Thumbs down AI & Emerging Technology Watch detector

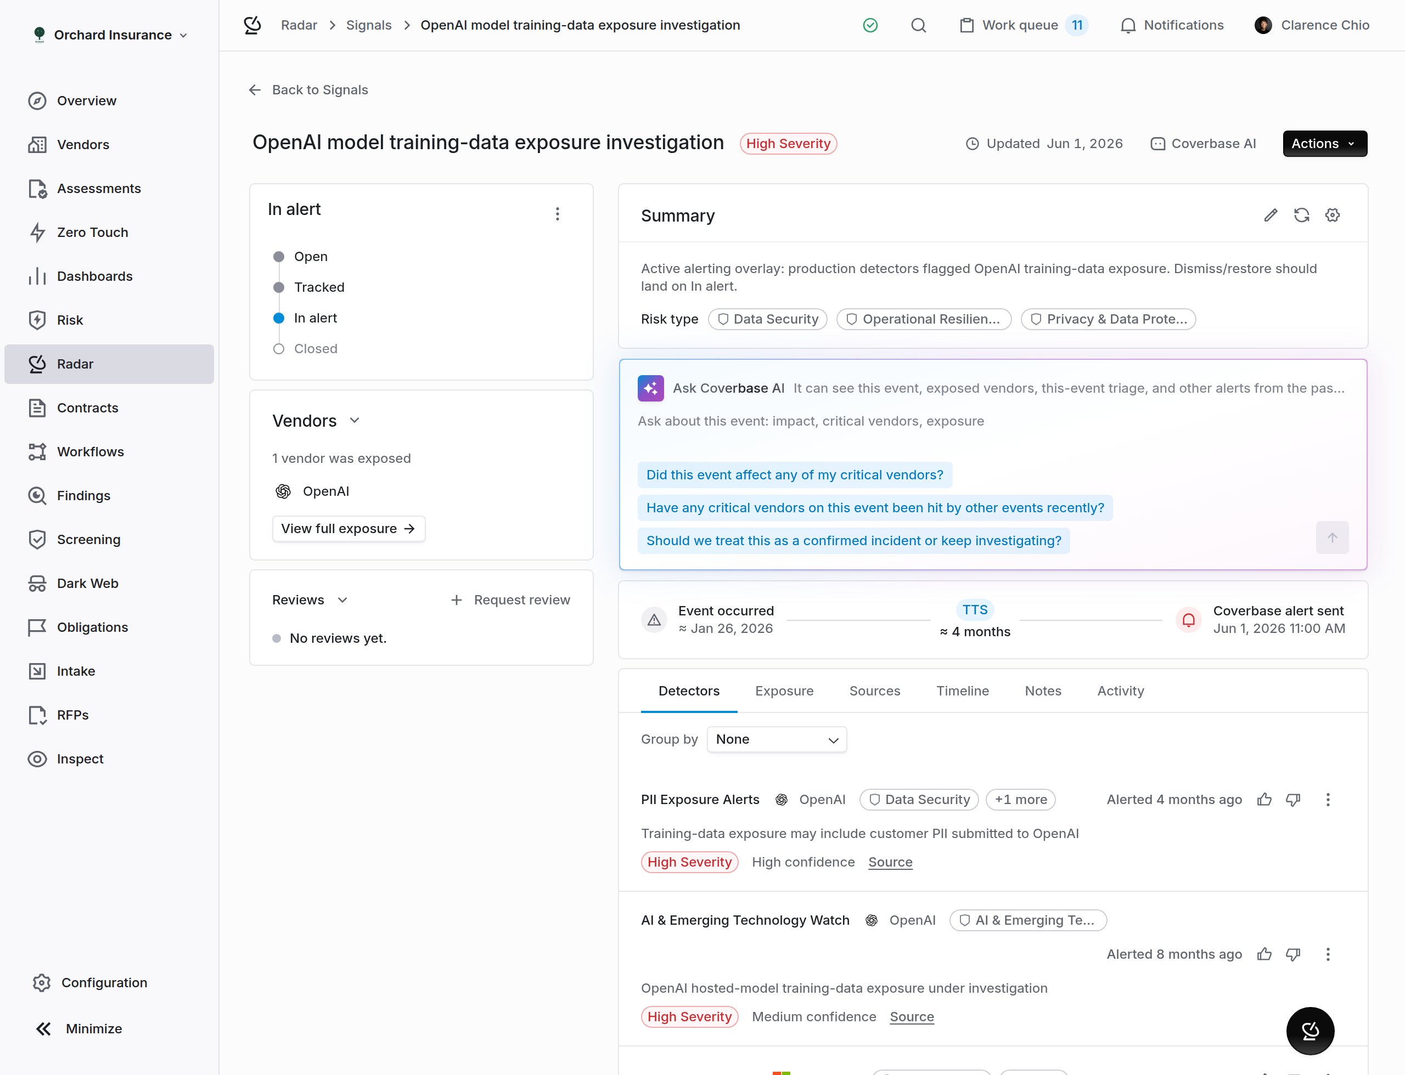click(1294, 954)
